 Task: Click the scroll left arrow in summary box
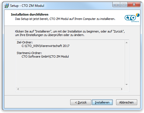pos(18,89)
